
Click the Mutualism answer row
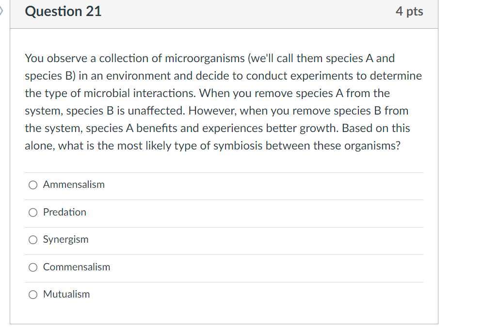click(223, 294)
